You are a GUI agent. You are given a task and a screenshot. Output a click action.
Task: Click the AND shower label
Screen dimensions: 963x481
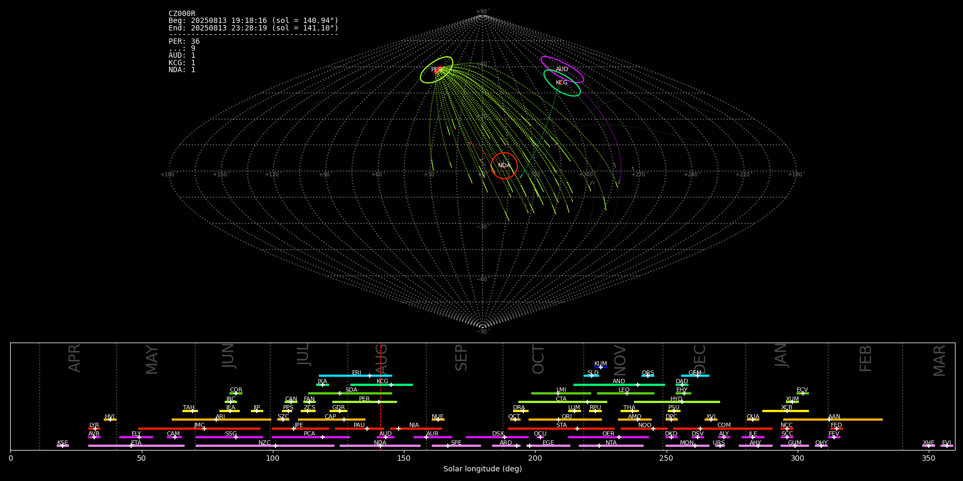click(x=619, y=382)
